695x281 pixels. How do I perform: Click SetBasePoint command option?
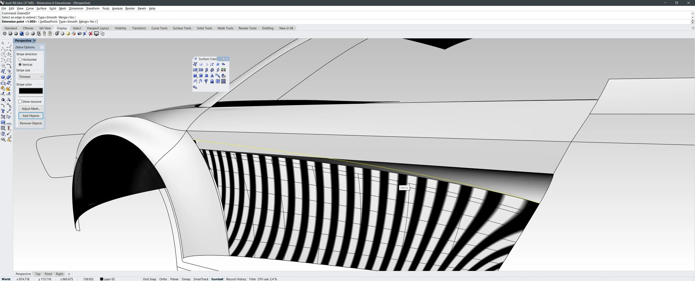48,21
